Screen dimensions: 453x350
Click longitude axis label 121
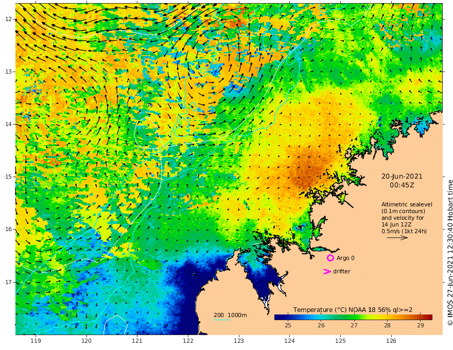pos(137,341)
